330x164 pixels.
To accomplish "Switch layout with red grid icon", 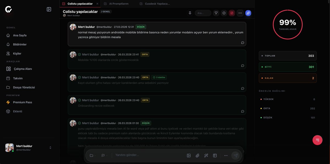I will click(x=232, y=13).
